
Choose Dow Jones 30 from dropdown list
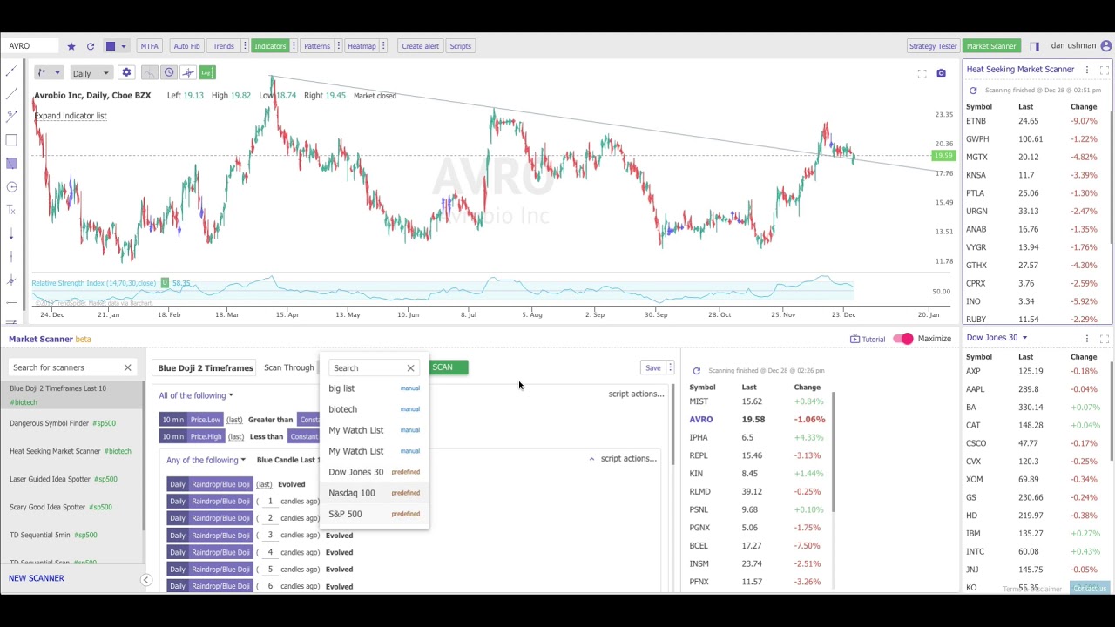pyautogui.click(x=375, y=472)
